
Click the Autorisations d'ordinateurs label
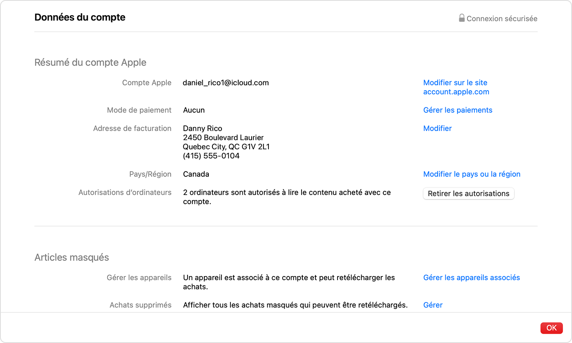pyautogui.click(x=125, y=192)
